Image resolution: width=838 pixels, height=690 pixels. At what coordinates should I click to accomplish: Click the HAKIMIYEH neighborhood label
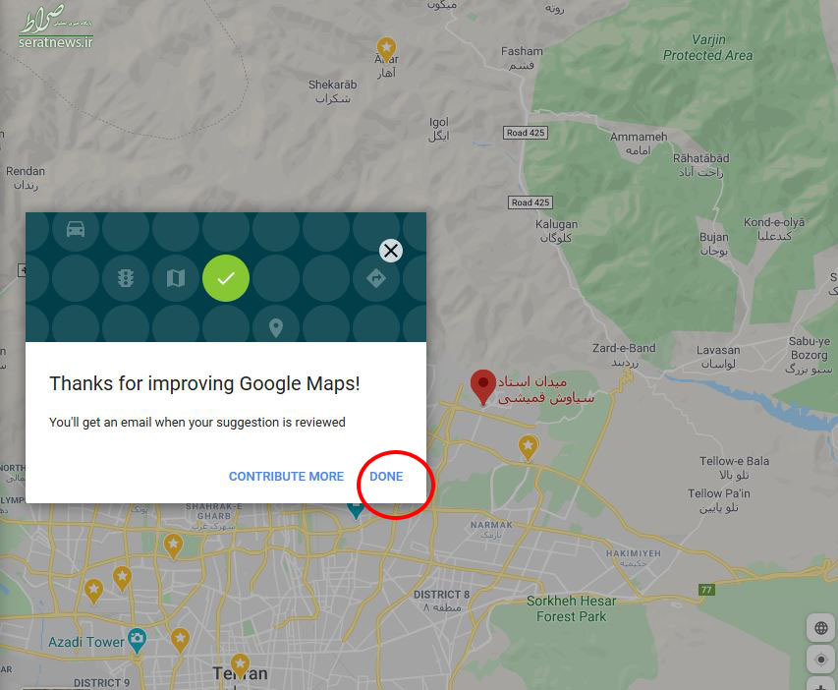[x=634, y=557]
